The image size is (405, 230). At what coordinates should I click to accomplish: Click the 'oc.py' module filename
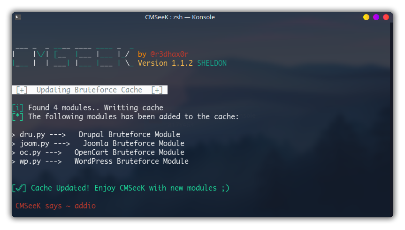30,153
